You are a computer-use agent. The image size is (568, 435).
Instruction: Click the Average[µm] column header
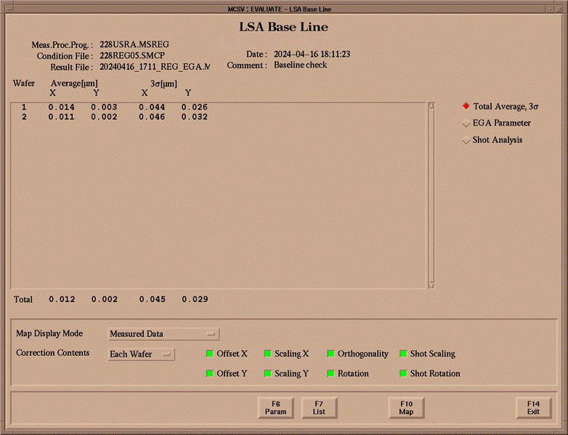click(x=74, y=84)
